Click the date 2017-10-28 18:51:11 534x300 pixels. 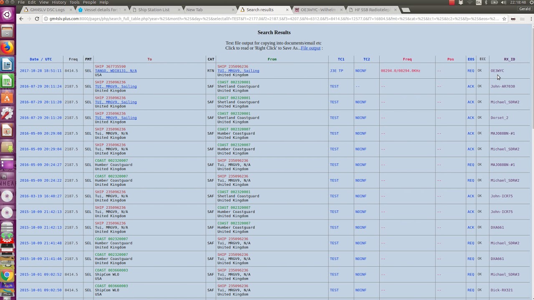coord(40,71)
